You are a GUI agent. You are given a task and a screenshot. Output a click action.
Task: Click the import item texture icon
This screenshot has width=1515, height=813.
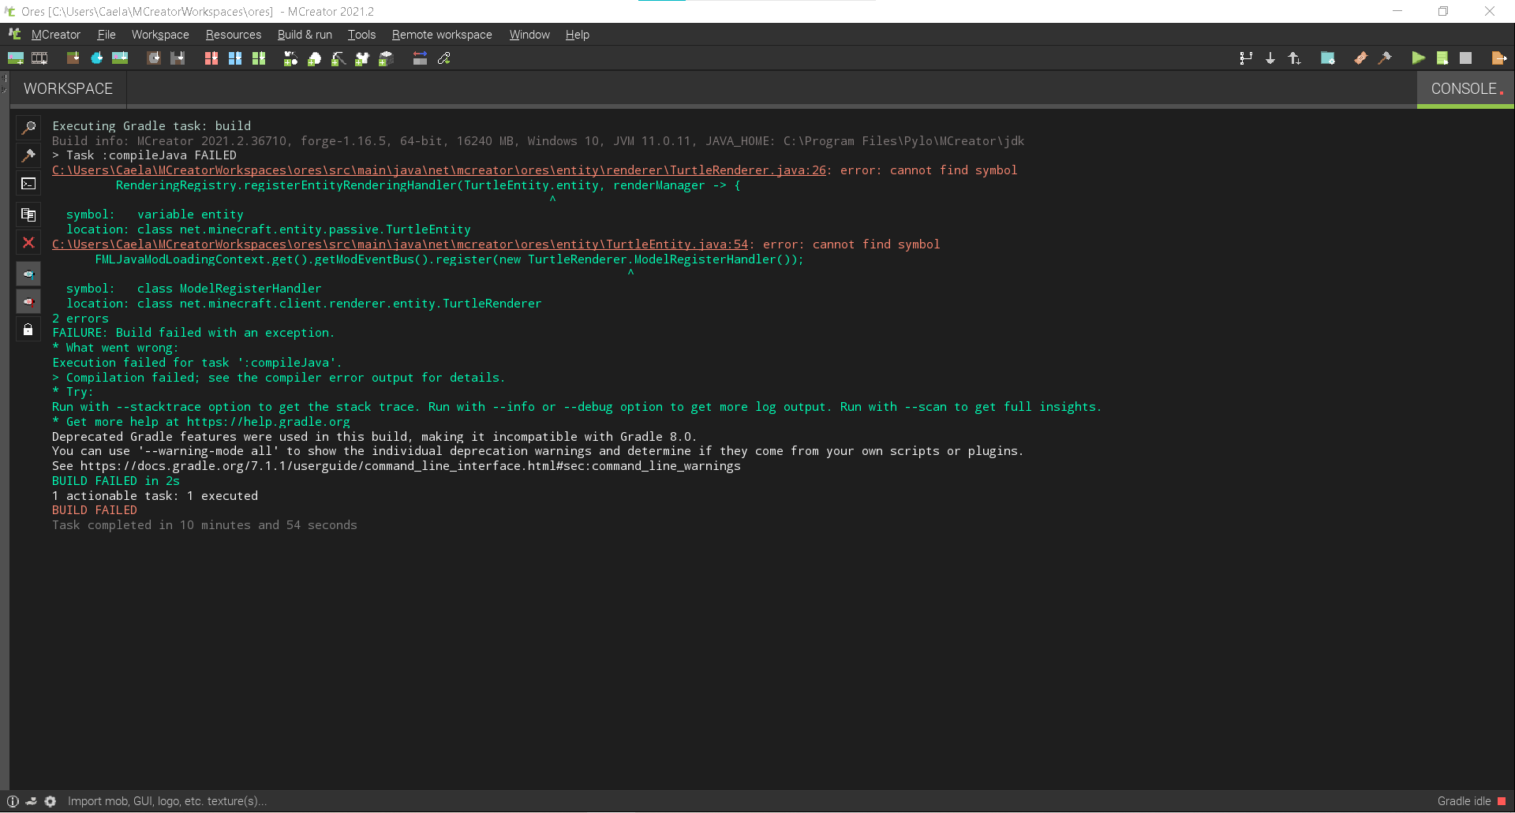coord(96,58)
